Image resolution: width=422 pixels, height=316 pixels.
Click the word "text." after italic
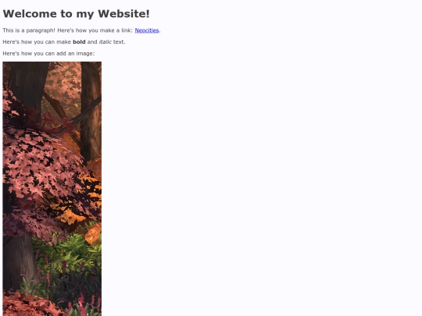tap(120, 42)
